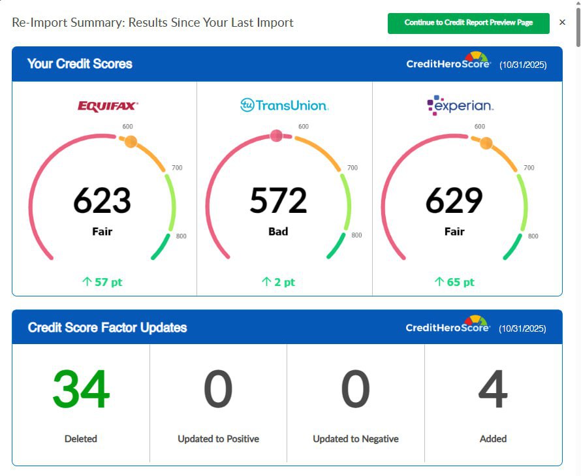
Task: Click the 65 pt increase indicator
Action: (454, 282)
